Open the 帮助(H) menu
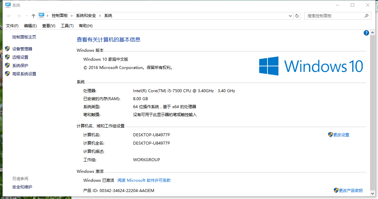 point(86,26)
